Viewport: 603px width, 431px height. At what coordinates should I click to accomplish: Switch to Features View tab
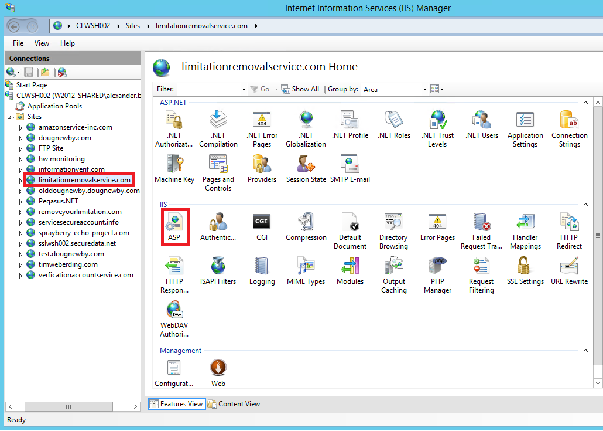click(x=177, y=403)
